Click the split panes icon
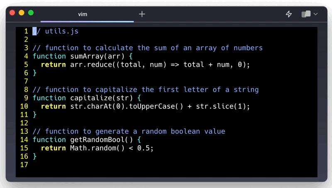The width and height of the screenshot is (332, 188). coord(306,14)
